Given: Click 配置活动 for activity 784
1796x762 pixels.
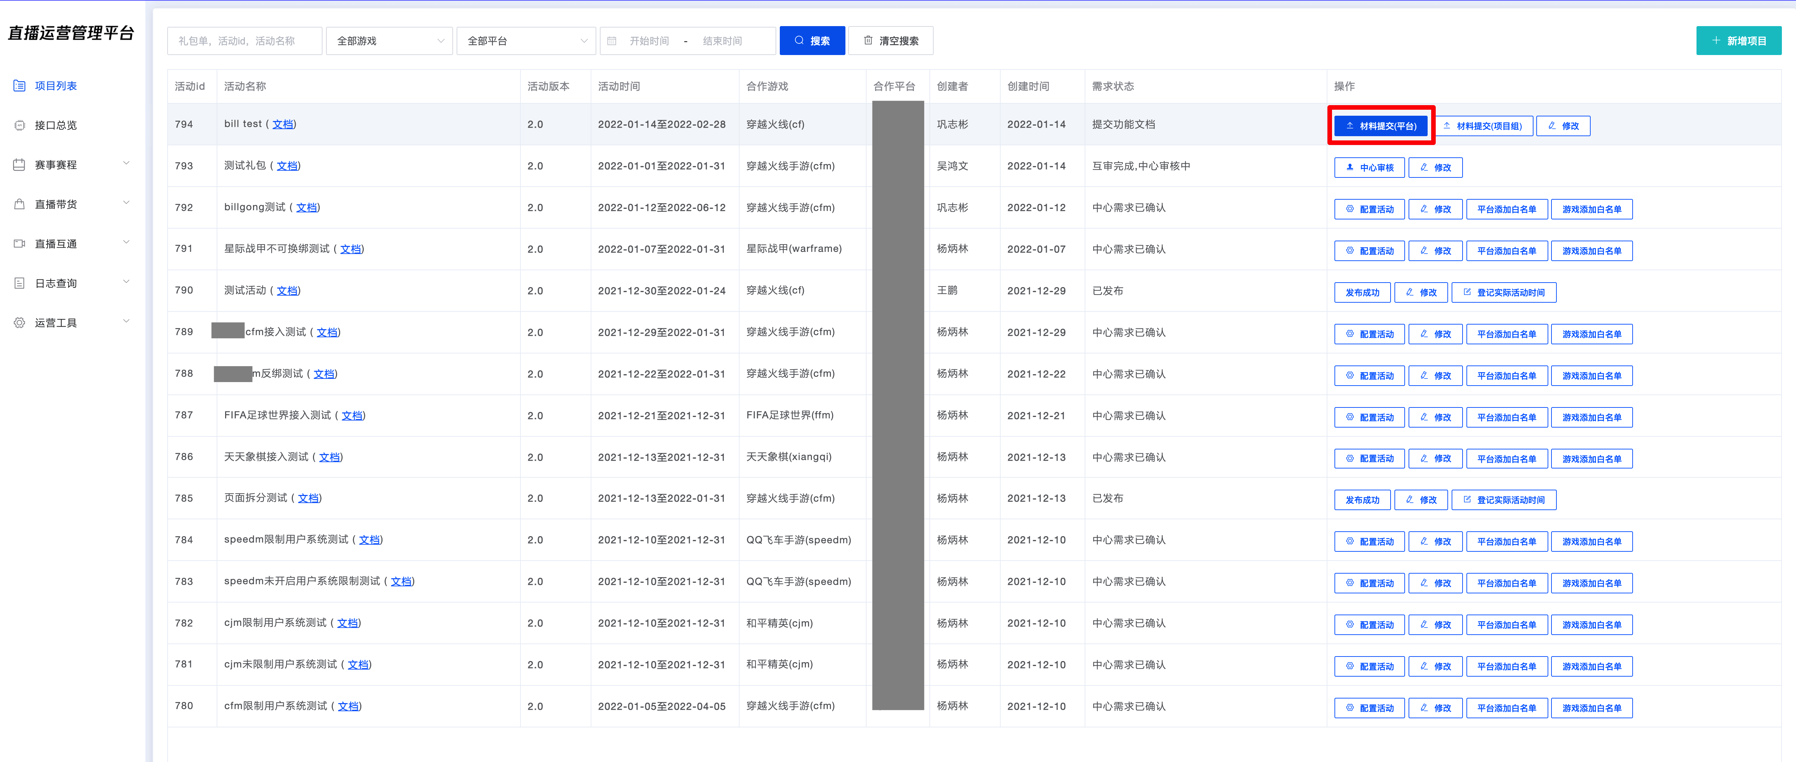Looking at the screenshot, I should [1369, 542].
